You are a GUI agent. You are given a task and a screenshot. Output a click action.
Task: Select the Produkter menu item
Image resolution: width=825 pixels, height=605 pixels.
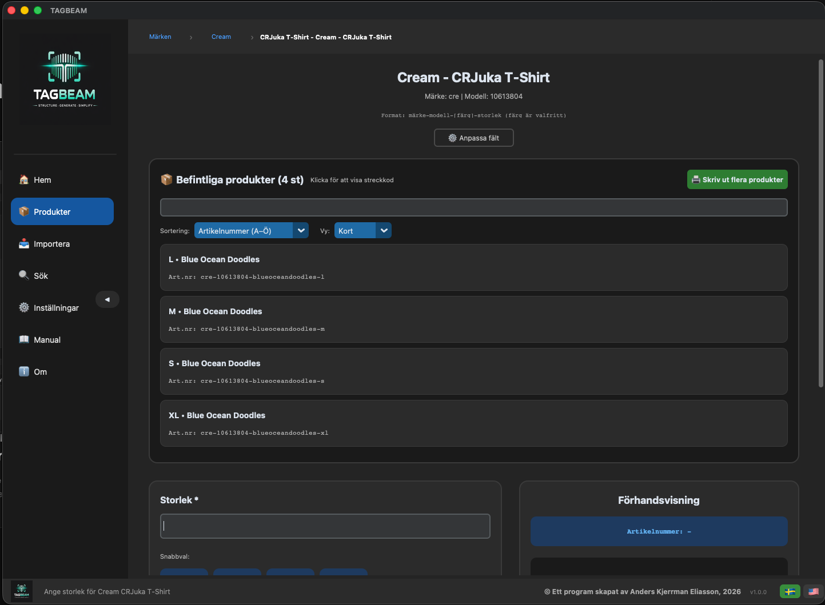click(x=62, y=211)
